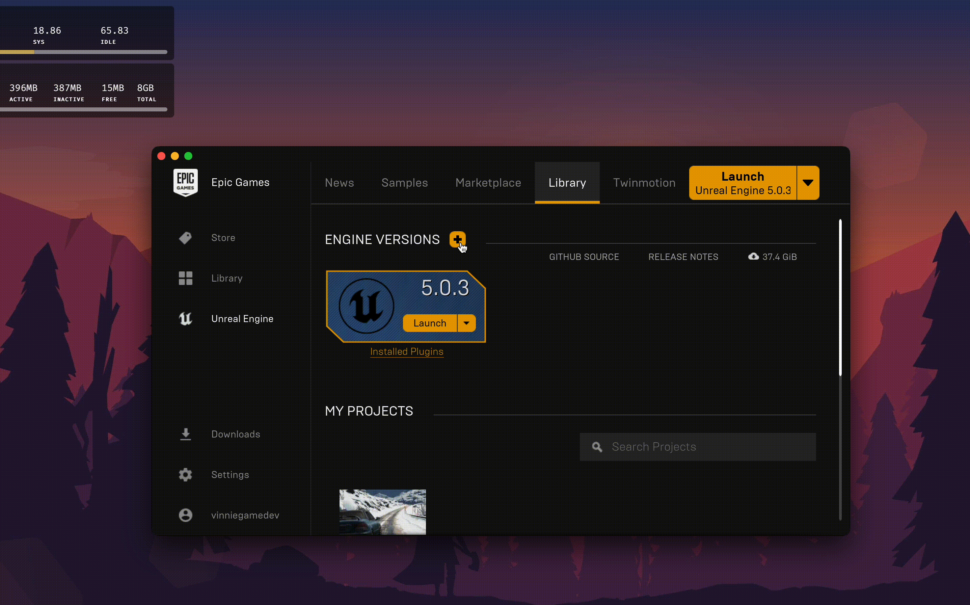Screen dimensions: 970x605
Task: Click the memory usage bar in stats widget
Action: click(84, 109)
